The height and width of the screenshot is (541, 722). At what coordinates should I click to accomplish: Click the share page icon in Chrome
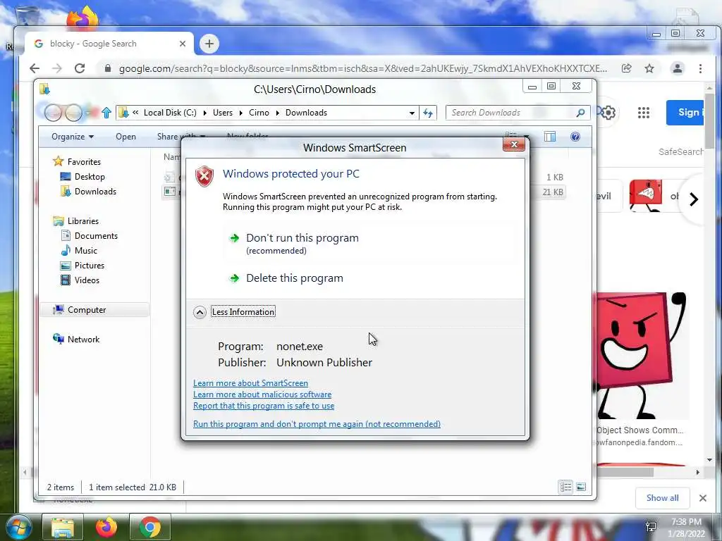(x=626, y=68)
